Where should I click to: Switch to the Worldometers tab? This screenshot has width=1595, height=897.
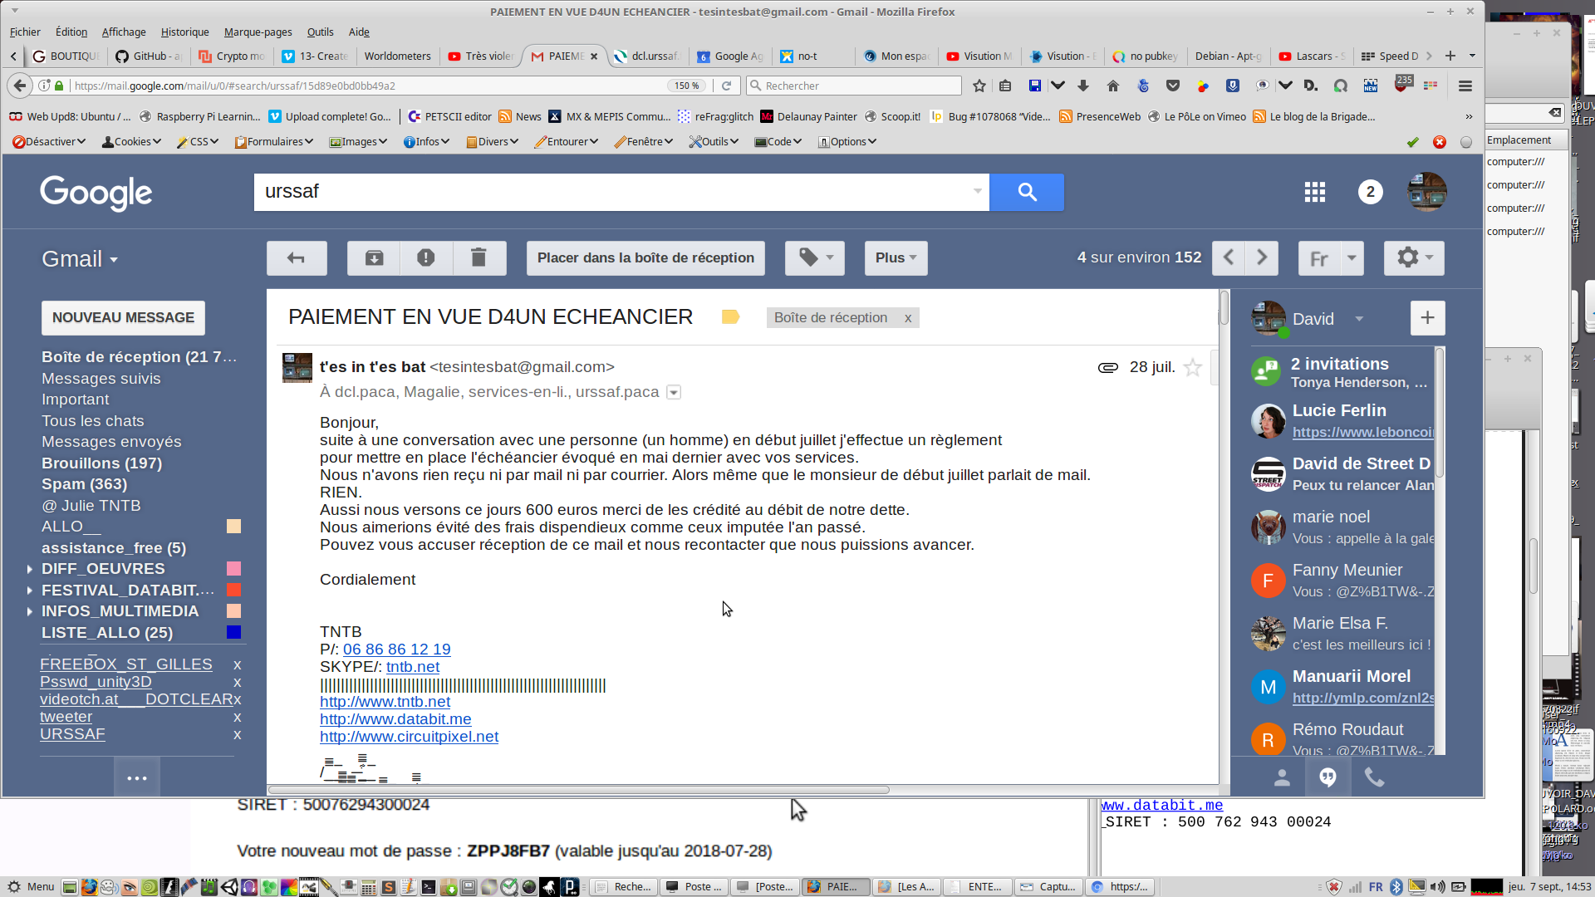(397, 56)
